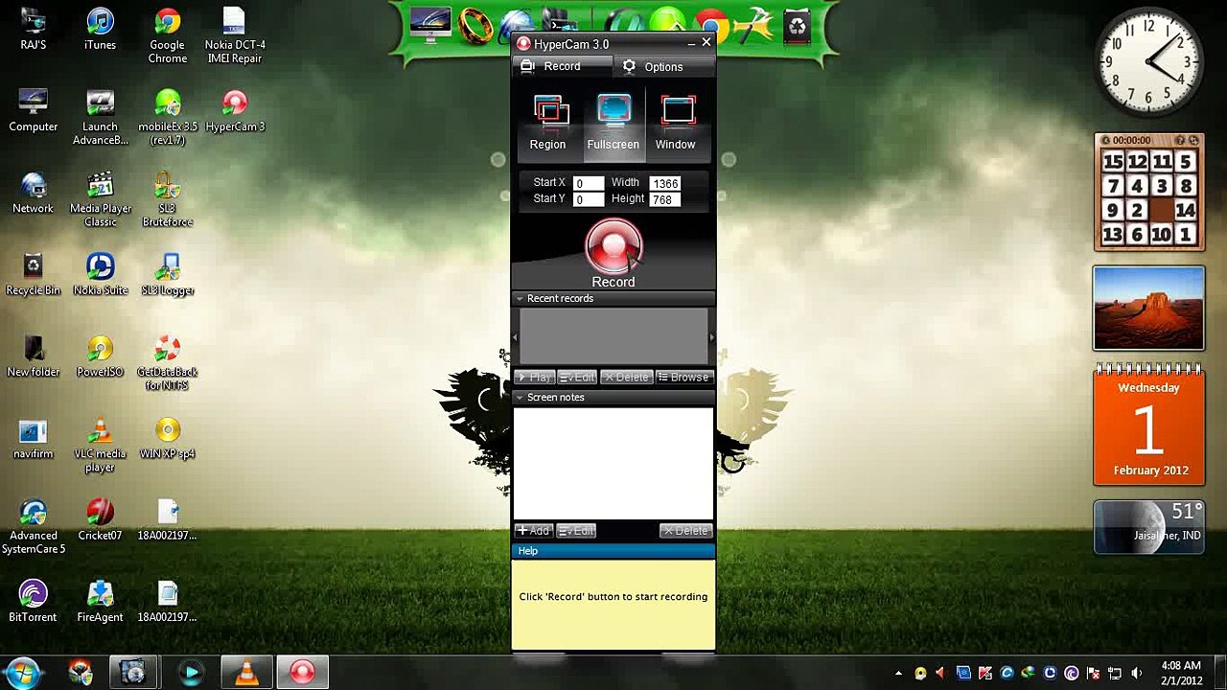Viewport: 1227px width, 690px height.
Task: Select the Region capture mode icon
Action: coord(548,123)
